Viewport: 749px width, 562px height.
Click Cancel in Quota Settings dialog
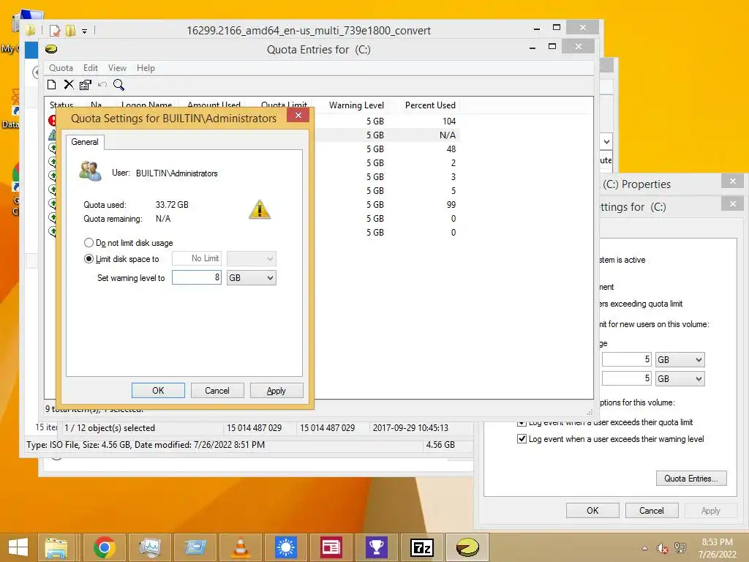click(217, 391)
